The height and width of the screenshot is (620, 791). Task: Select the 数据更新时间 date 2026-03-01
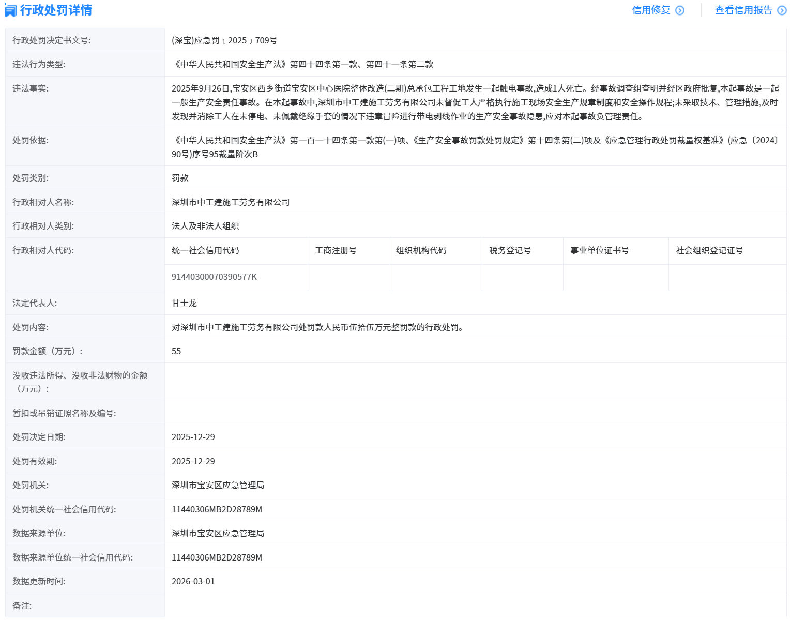pyautogui.click(x=193, y=581)
